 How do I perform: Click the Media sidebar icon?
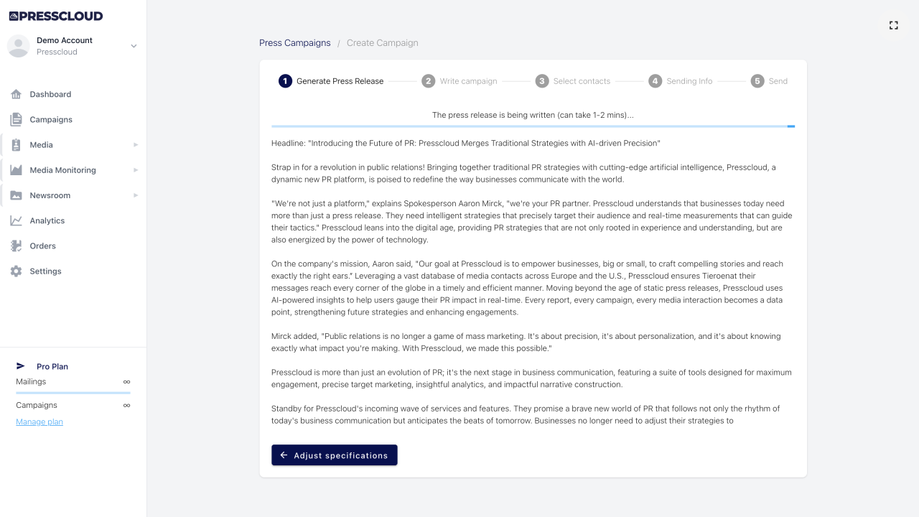16,144
